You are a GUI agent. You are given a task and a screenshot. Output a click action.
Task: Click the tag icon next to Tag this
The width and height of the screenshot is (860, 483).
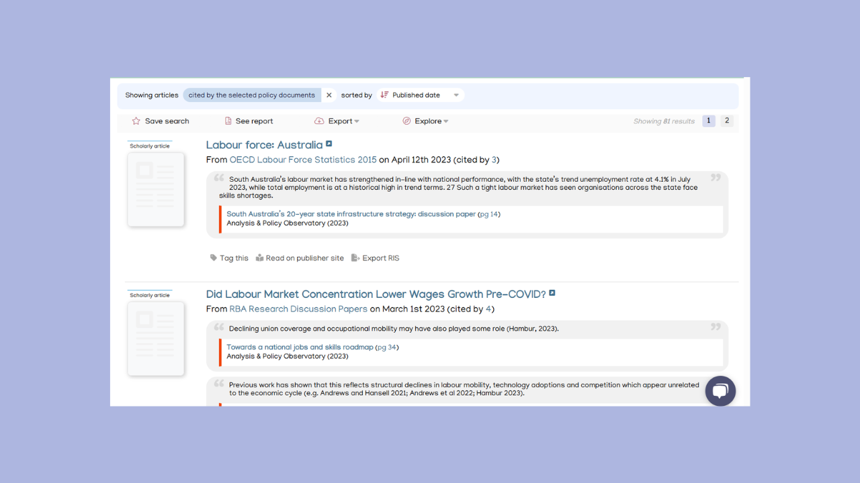click(214, 258)
